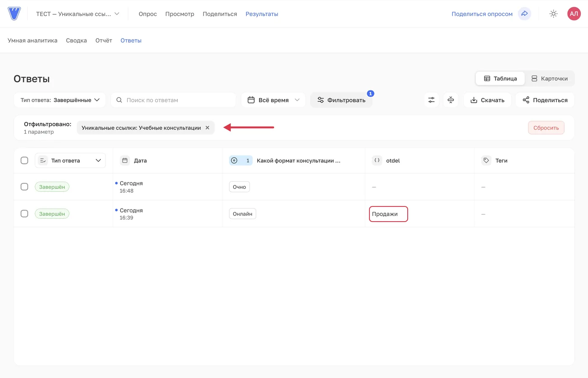Open the Результаты tab

(262, 14)
